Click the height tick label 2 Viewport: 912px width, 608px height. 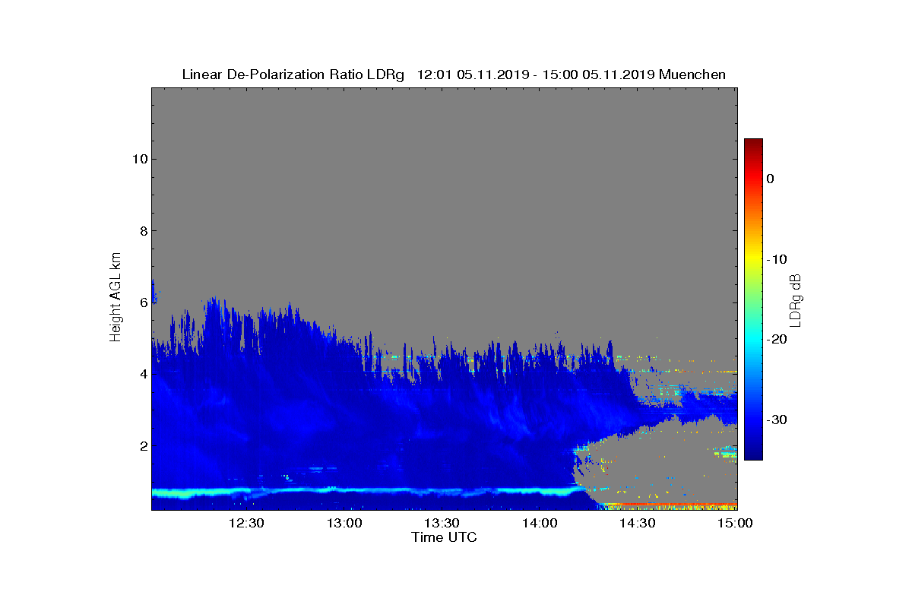[x=142, y=445]
